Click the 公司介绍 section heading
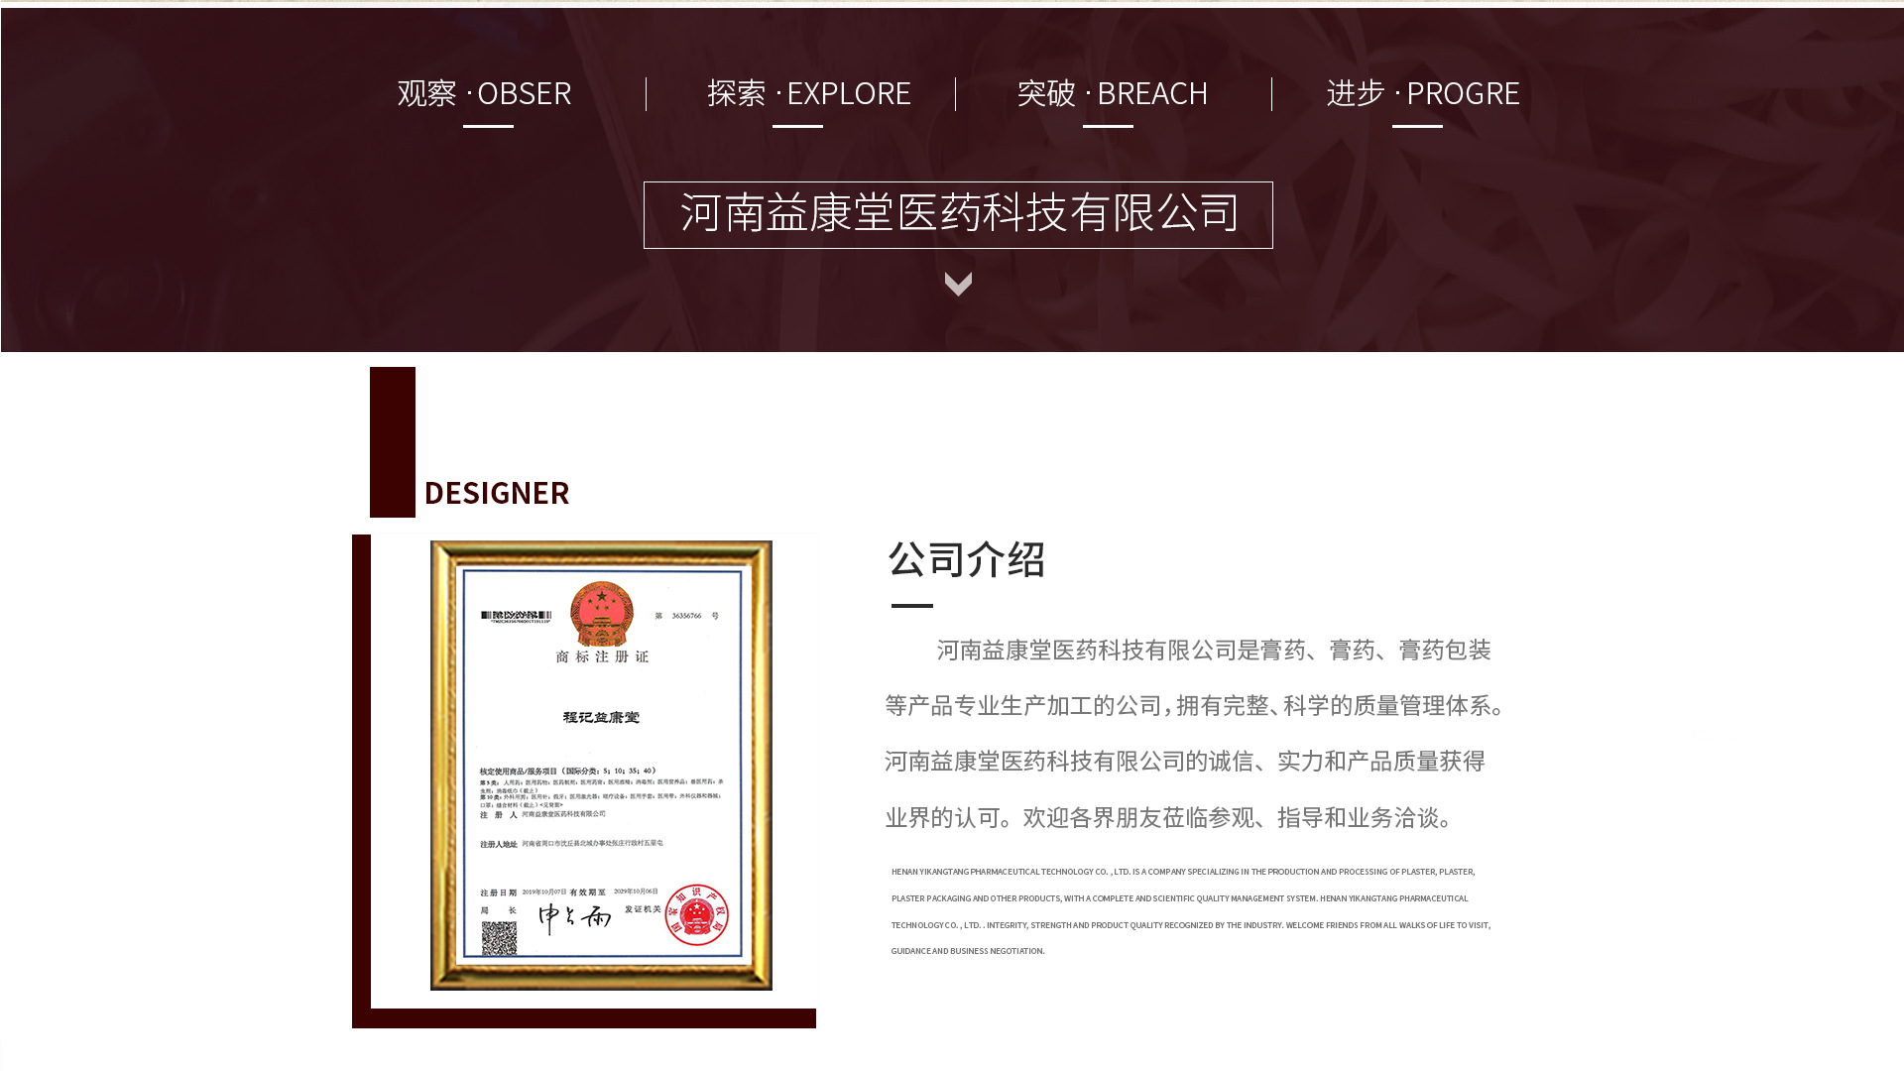Screen dimensions: 1904x1071 966,559
